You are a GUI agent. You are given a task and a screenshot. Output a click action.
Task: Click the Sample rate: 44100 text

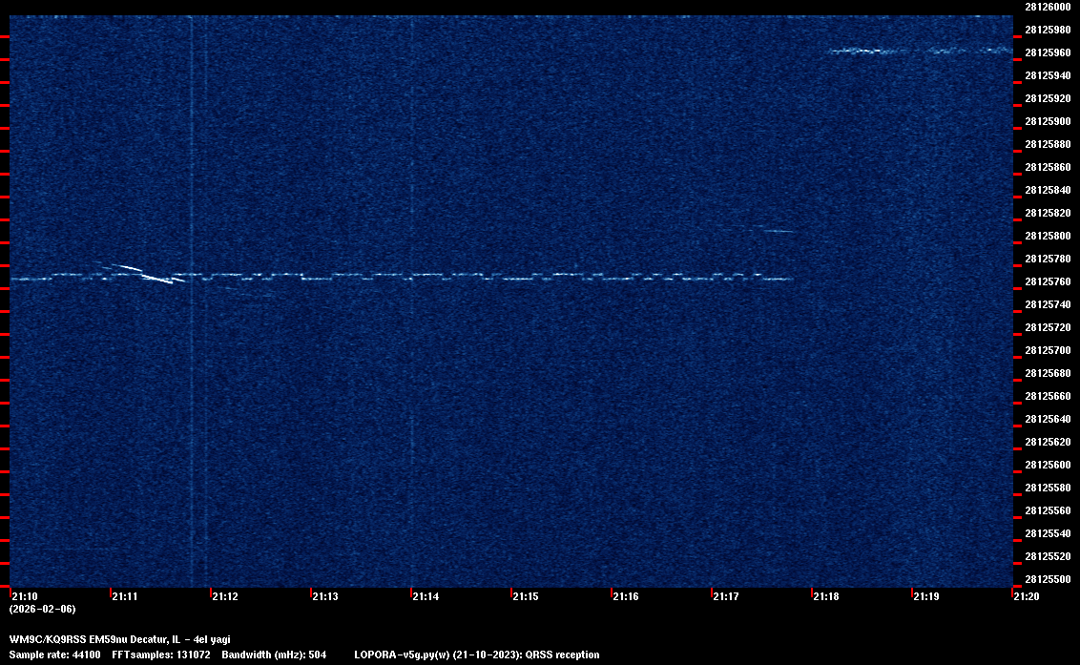coord(54,655)
